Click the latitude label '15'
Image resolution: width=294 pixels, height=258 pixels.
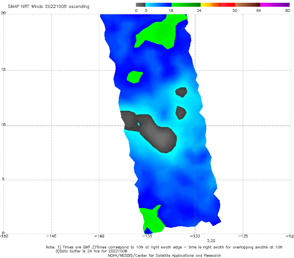point(3,69)
